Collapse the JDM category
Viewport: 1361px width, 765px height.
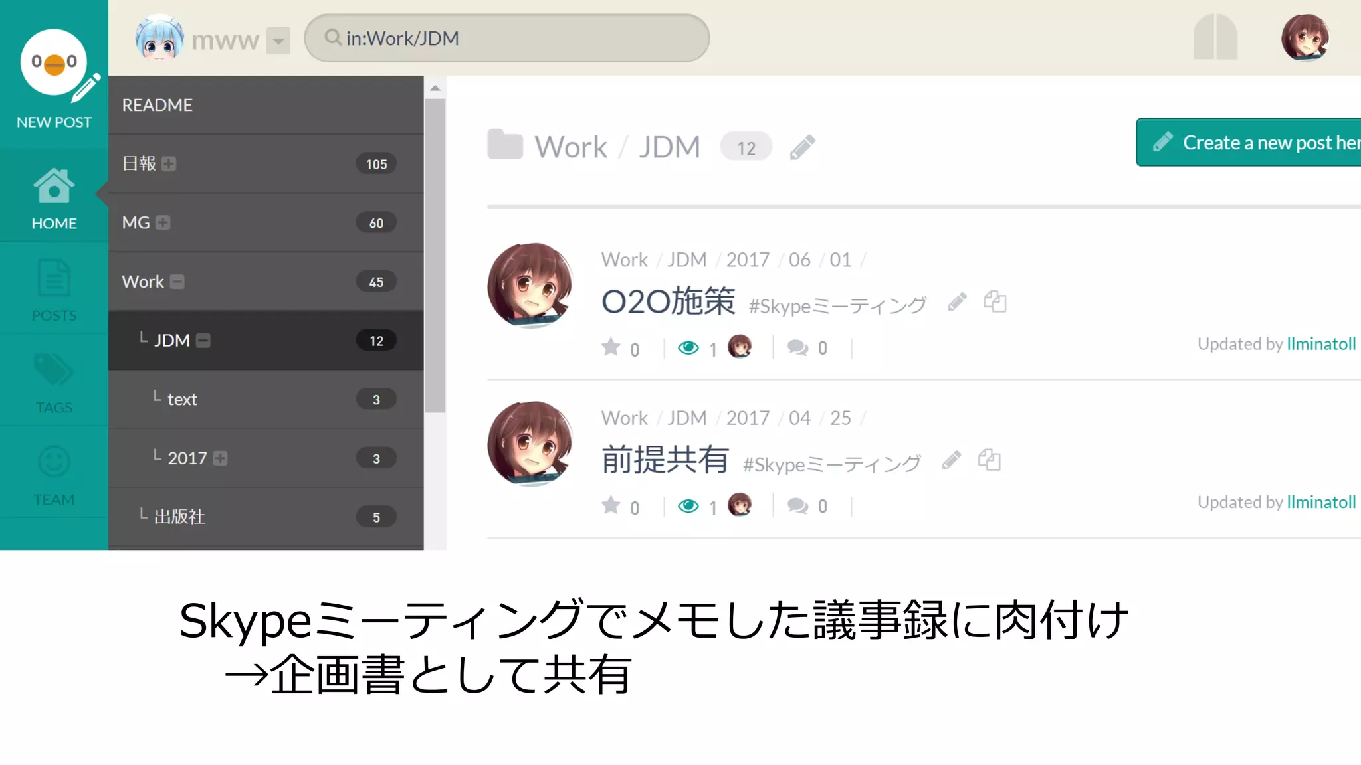[203, 341]
